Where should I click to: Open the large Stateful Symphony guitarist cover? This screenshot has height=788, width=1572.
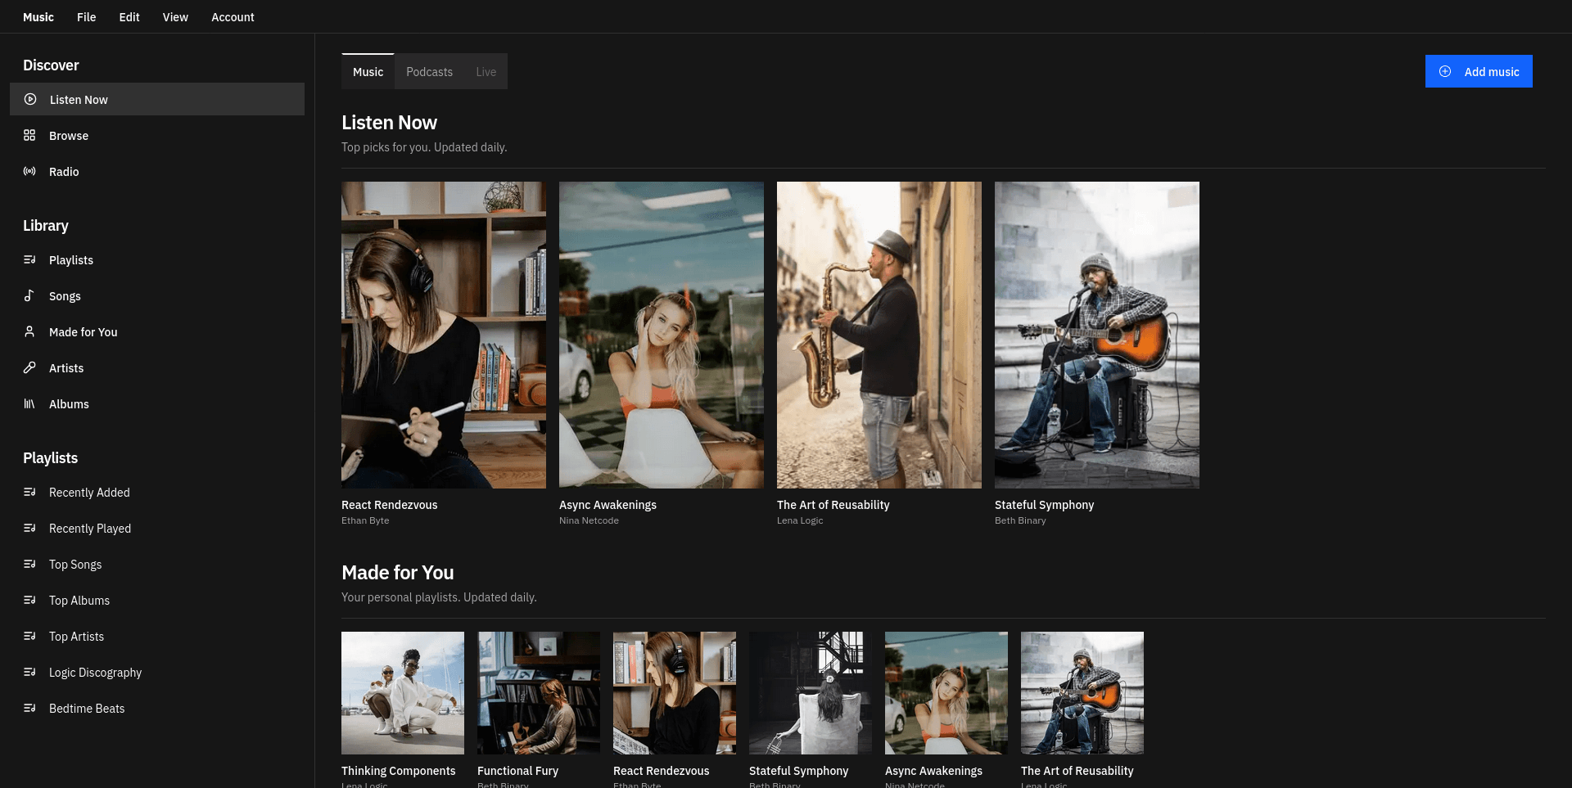[x=1097, y=335]
